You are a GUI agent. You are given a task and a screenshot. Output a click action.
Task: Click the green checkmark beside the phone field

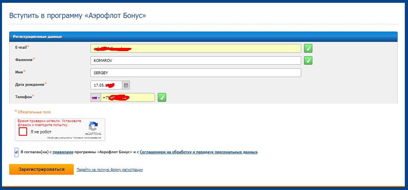pyautogui.click(x=162, y=97)
